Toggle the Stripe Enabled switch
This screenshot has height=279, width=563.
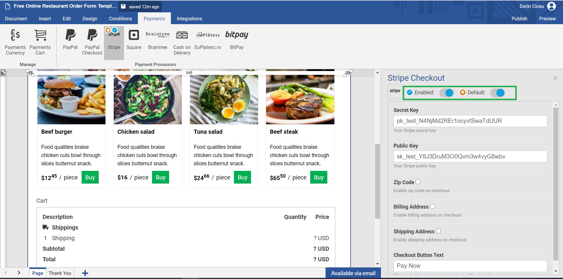pyautogui.click(x=446, y=93)
